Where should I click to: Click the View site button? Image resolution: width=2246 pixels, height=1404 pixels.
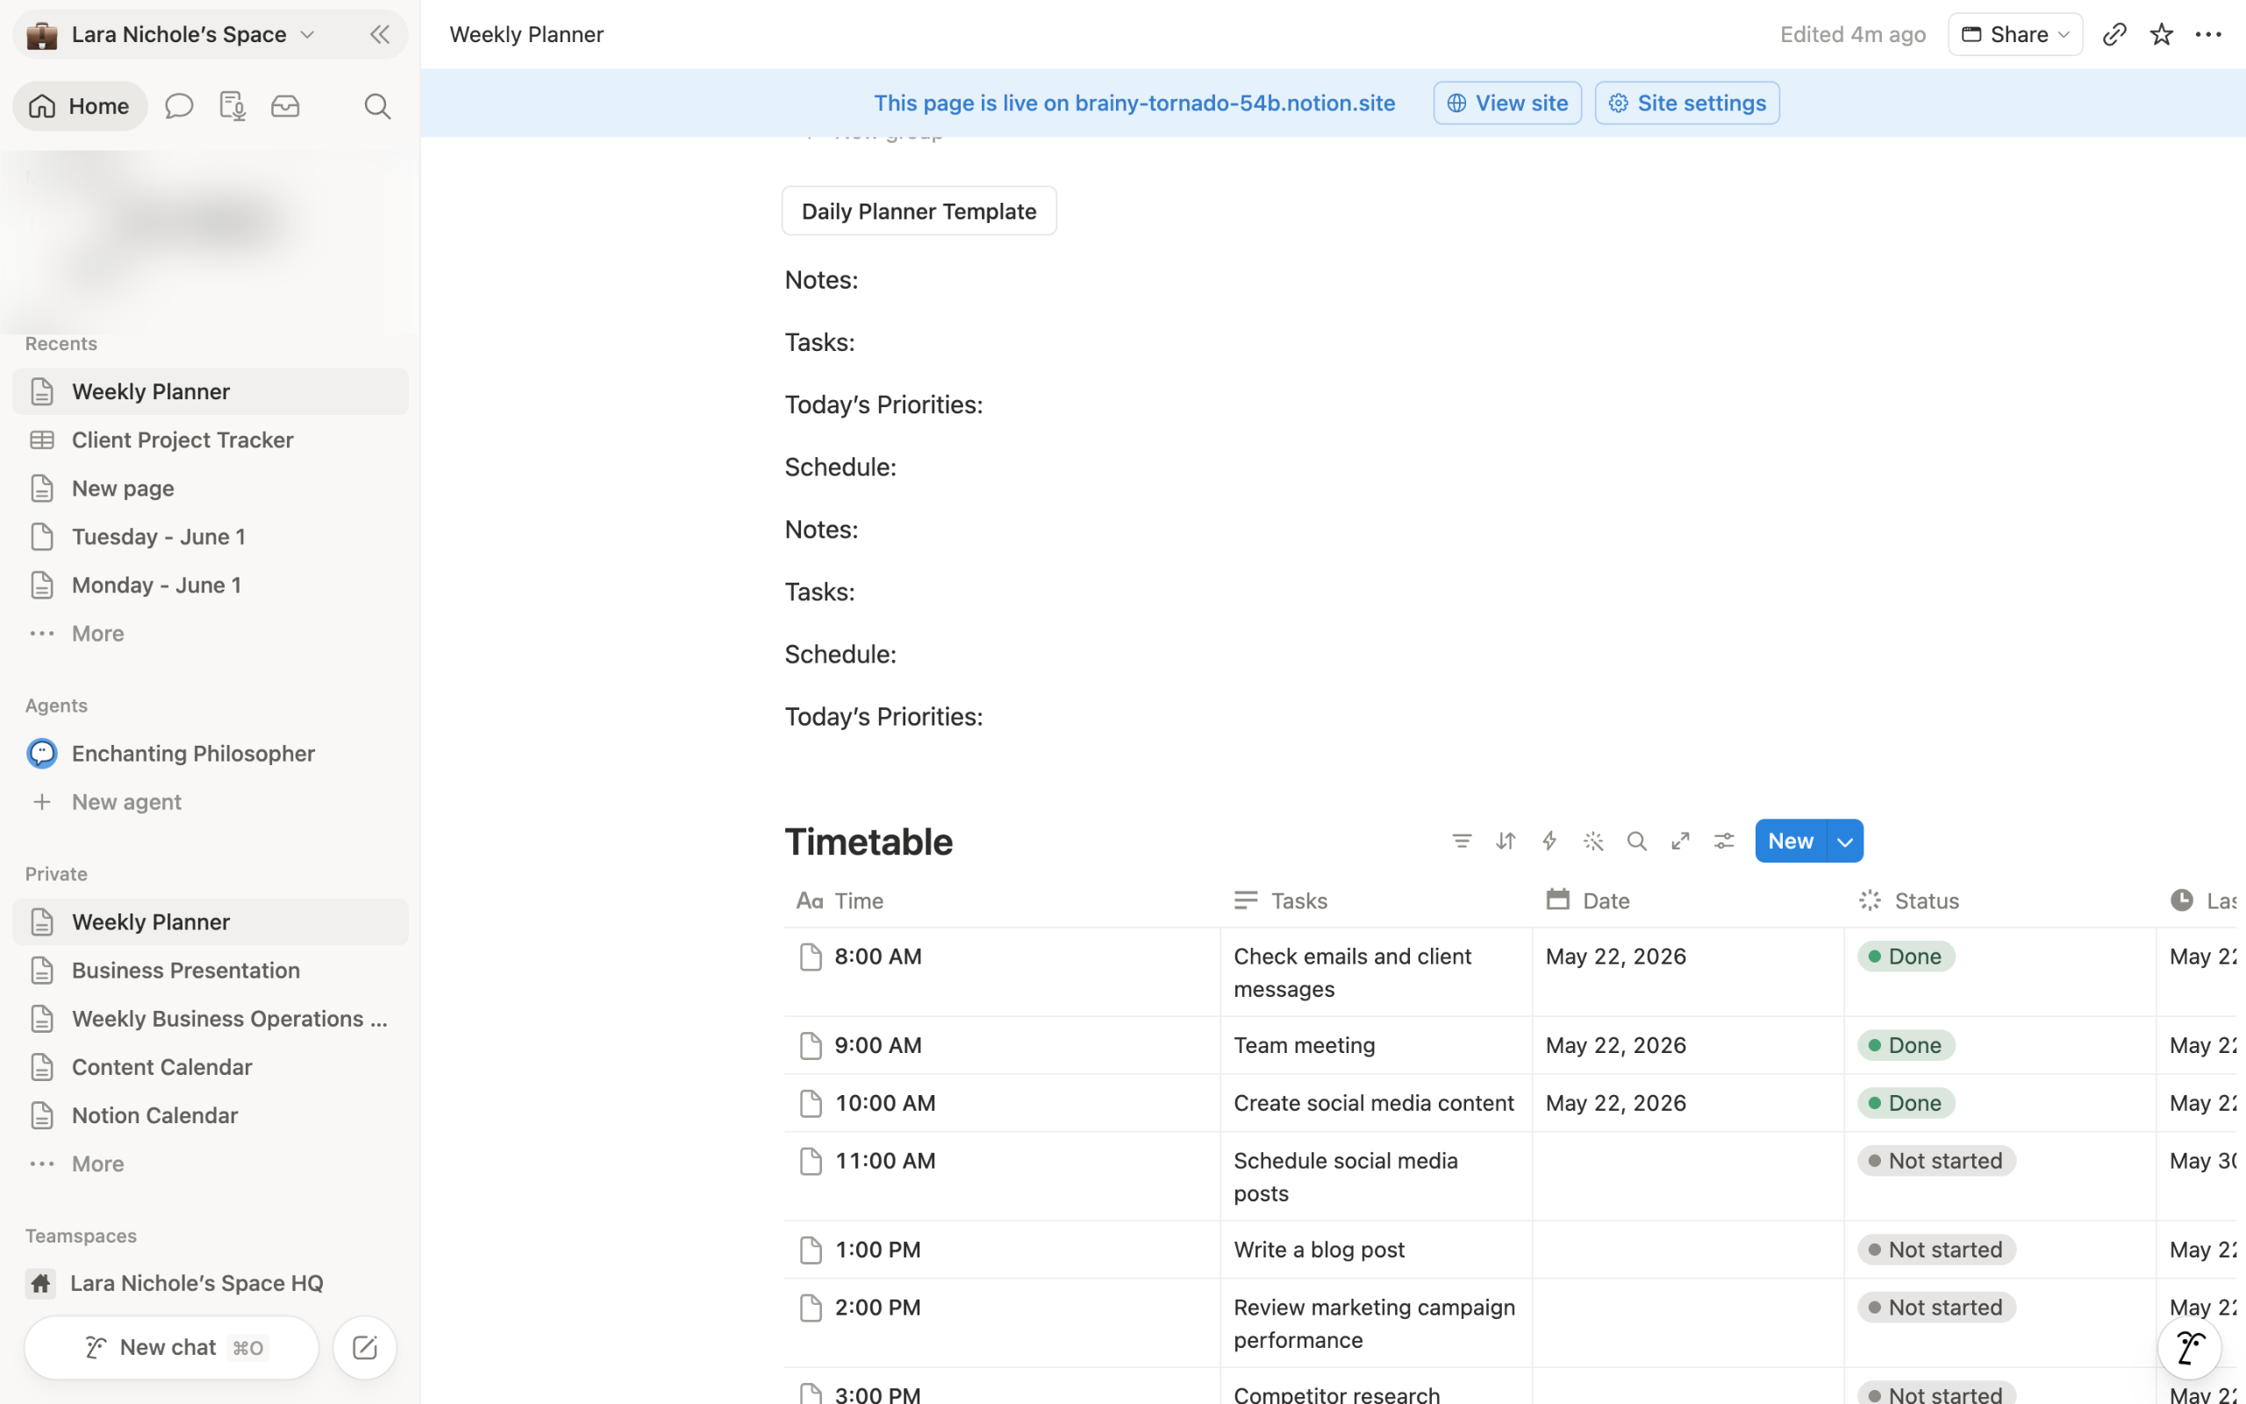[x=1507, y=103]
